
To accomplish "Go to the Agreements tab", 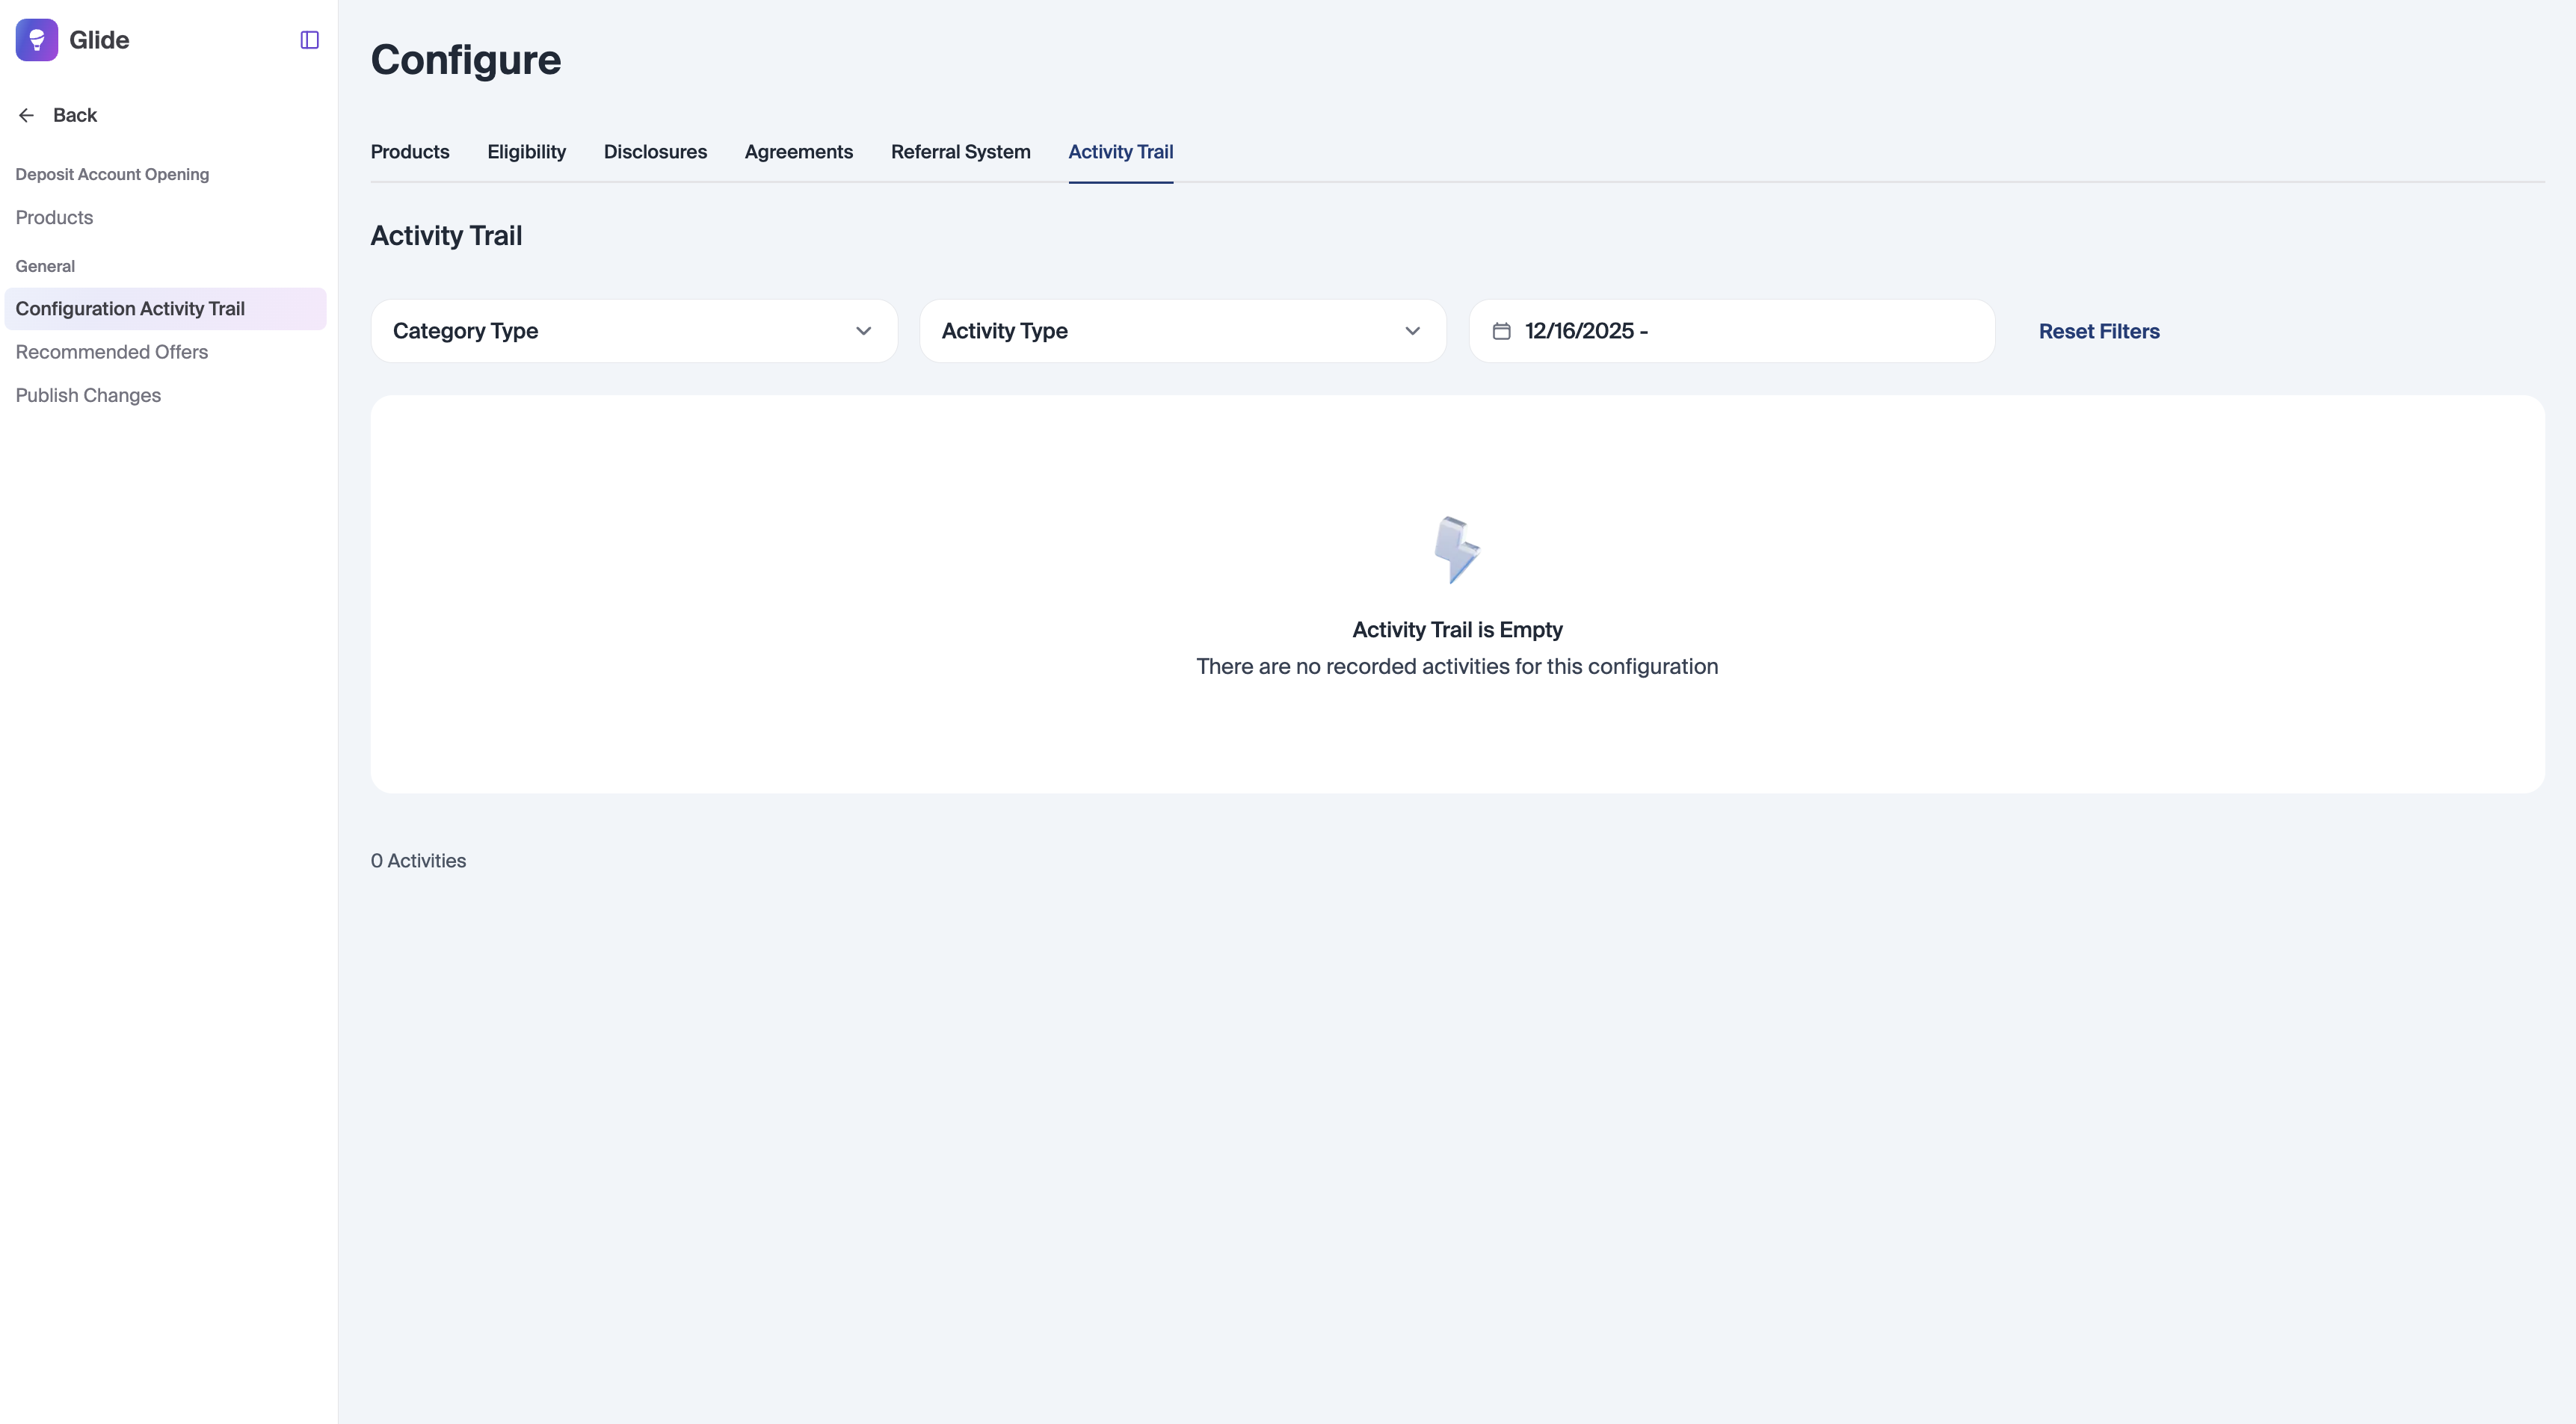I will [798, 152].
